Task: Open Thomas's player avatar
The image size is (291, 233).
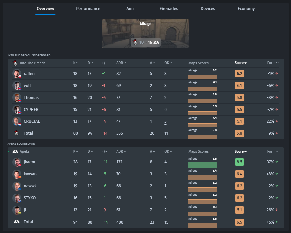Action: point(17,97)
